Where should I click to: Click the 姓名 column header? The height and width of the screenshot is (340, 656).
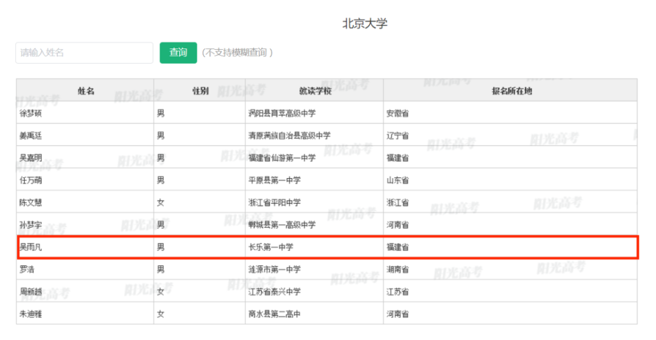click(x=86, y=91)
